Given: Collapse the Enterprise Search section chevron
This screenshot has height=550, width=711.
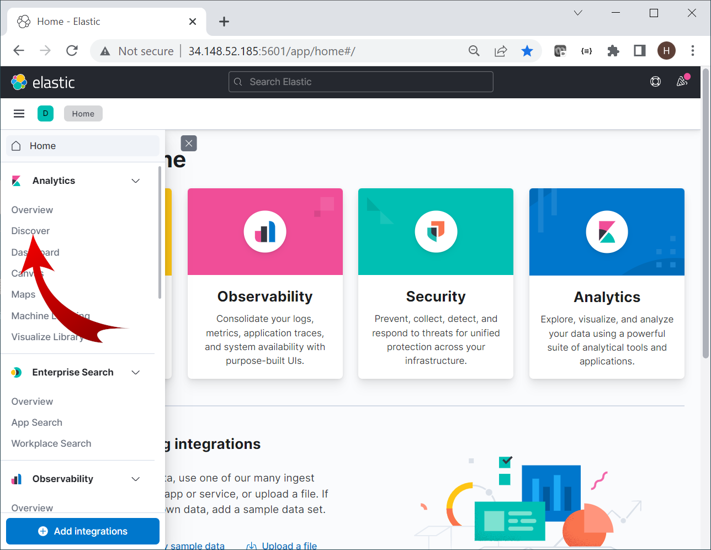Looking at the screenshot, I should [x=135, y=372].
